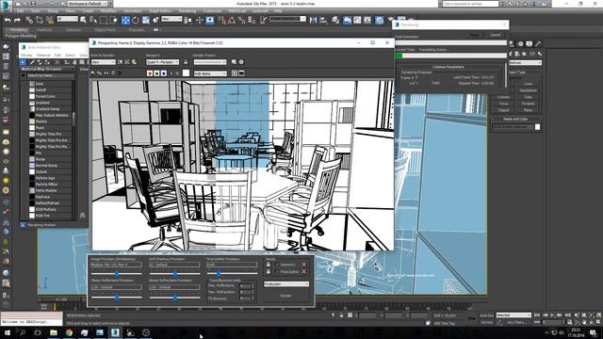Toggle the alpha channel display button

[x=171, y=73]
